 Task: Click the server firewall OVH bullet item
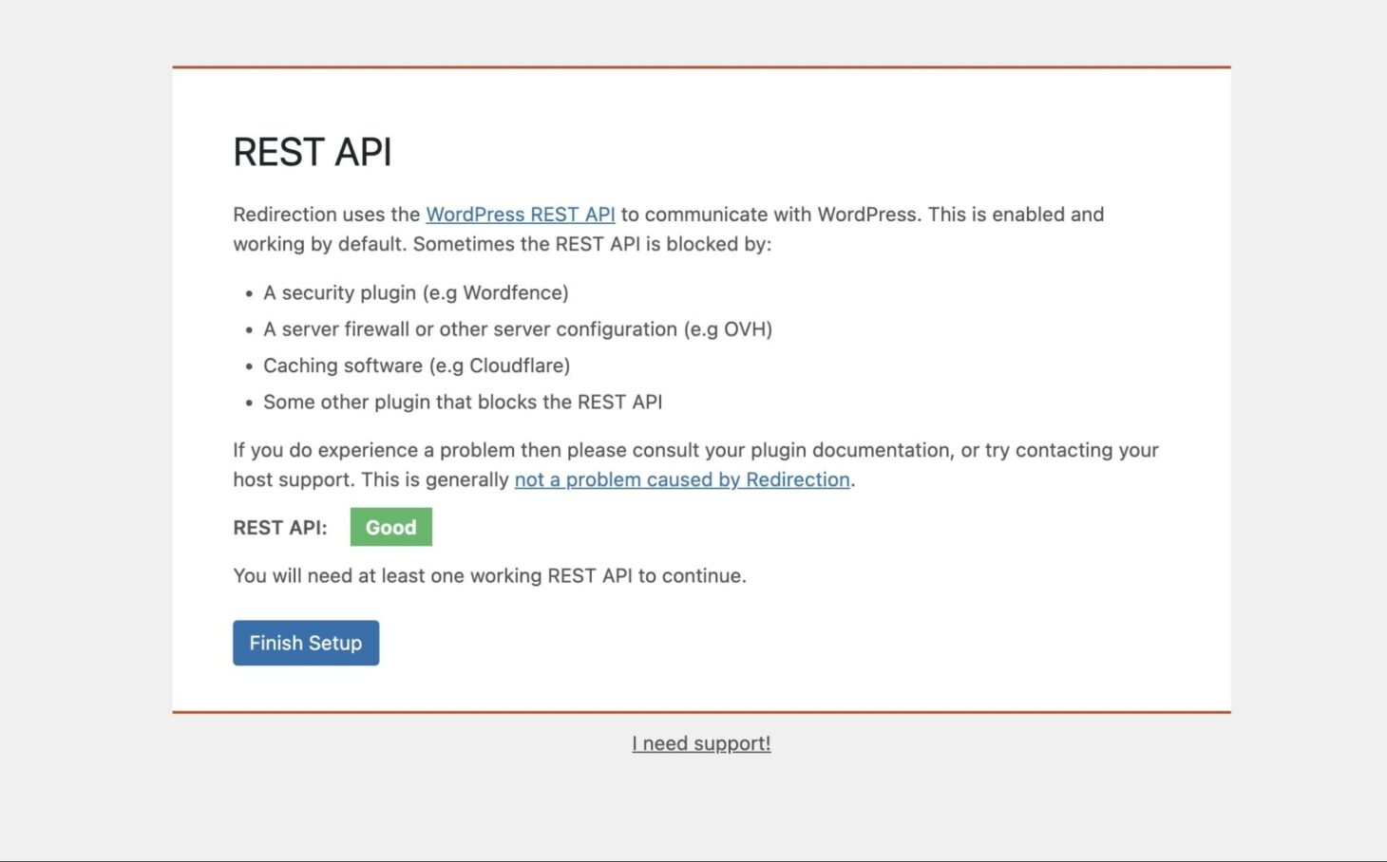(518, 329)
